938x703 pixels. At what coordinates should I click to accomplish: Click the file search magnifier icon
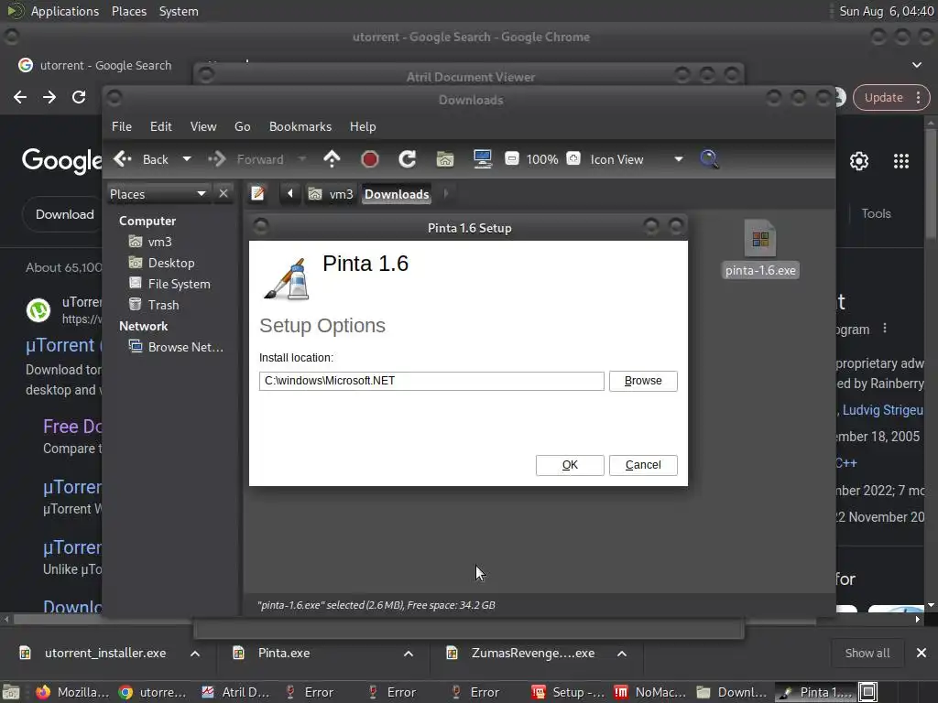tap(709, 159)
